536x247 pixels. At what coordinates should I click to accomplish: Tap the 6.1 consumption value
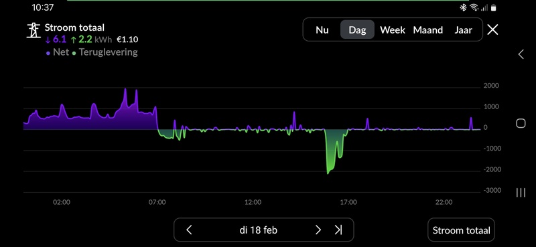(x=56, y=39)
